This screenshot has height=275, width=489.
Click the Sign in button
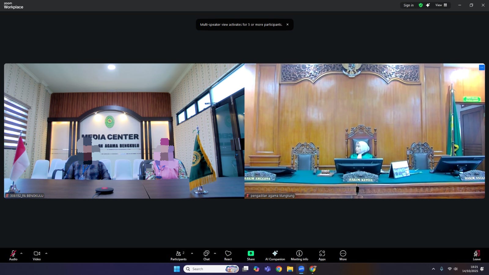408,5
